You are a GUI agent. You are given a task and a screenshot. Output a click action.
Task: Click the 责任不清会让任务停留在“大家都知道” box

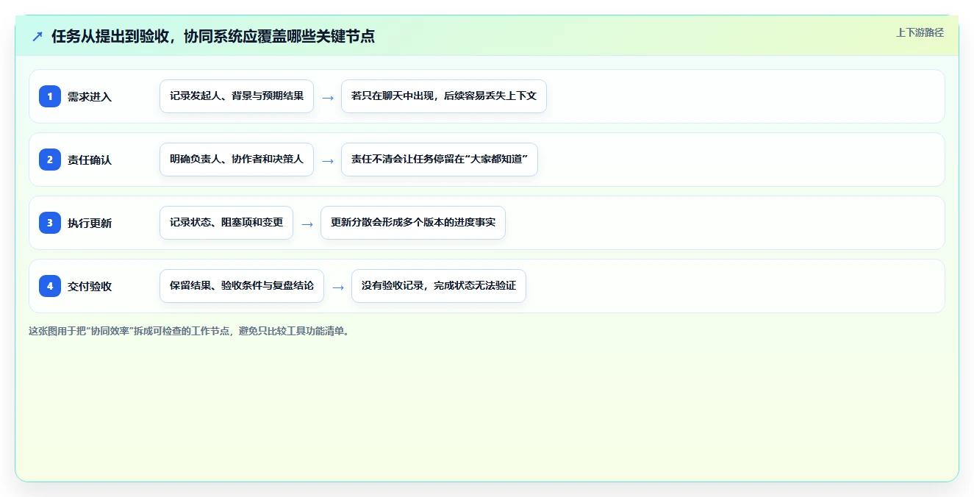[x=440, y=160]
